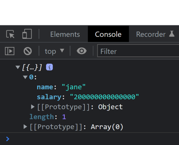Switch to the Console tab
Screen dimensions: 179x145
[108, 34]
